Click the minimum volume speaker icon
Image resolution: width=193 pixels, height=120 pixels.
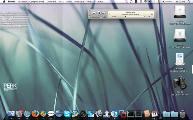coord(93,17)
